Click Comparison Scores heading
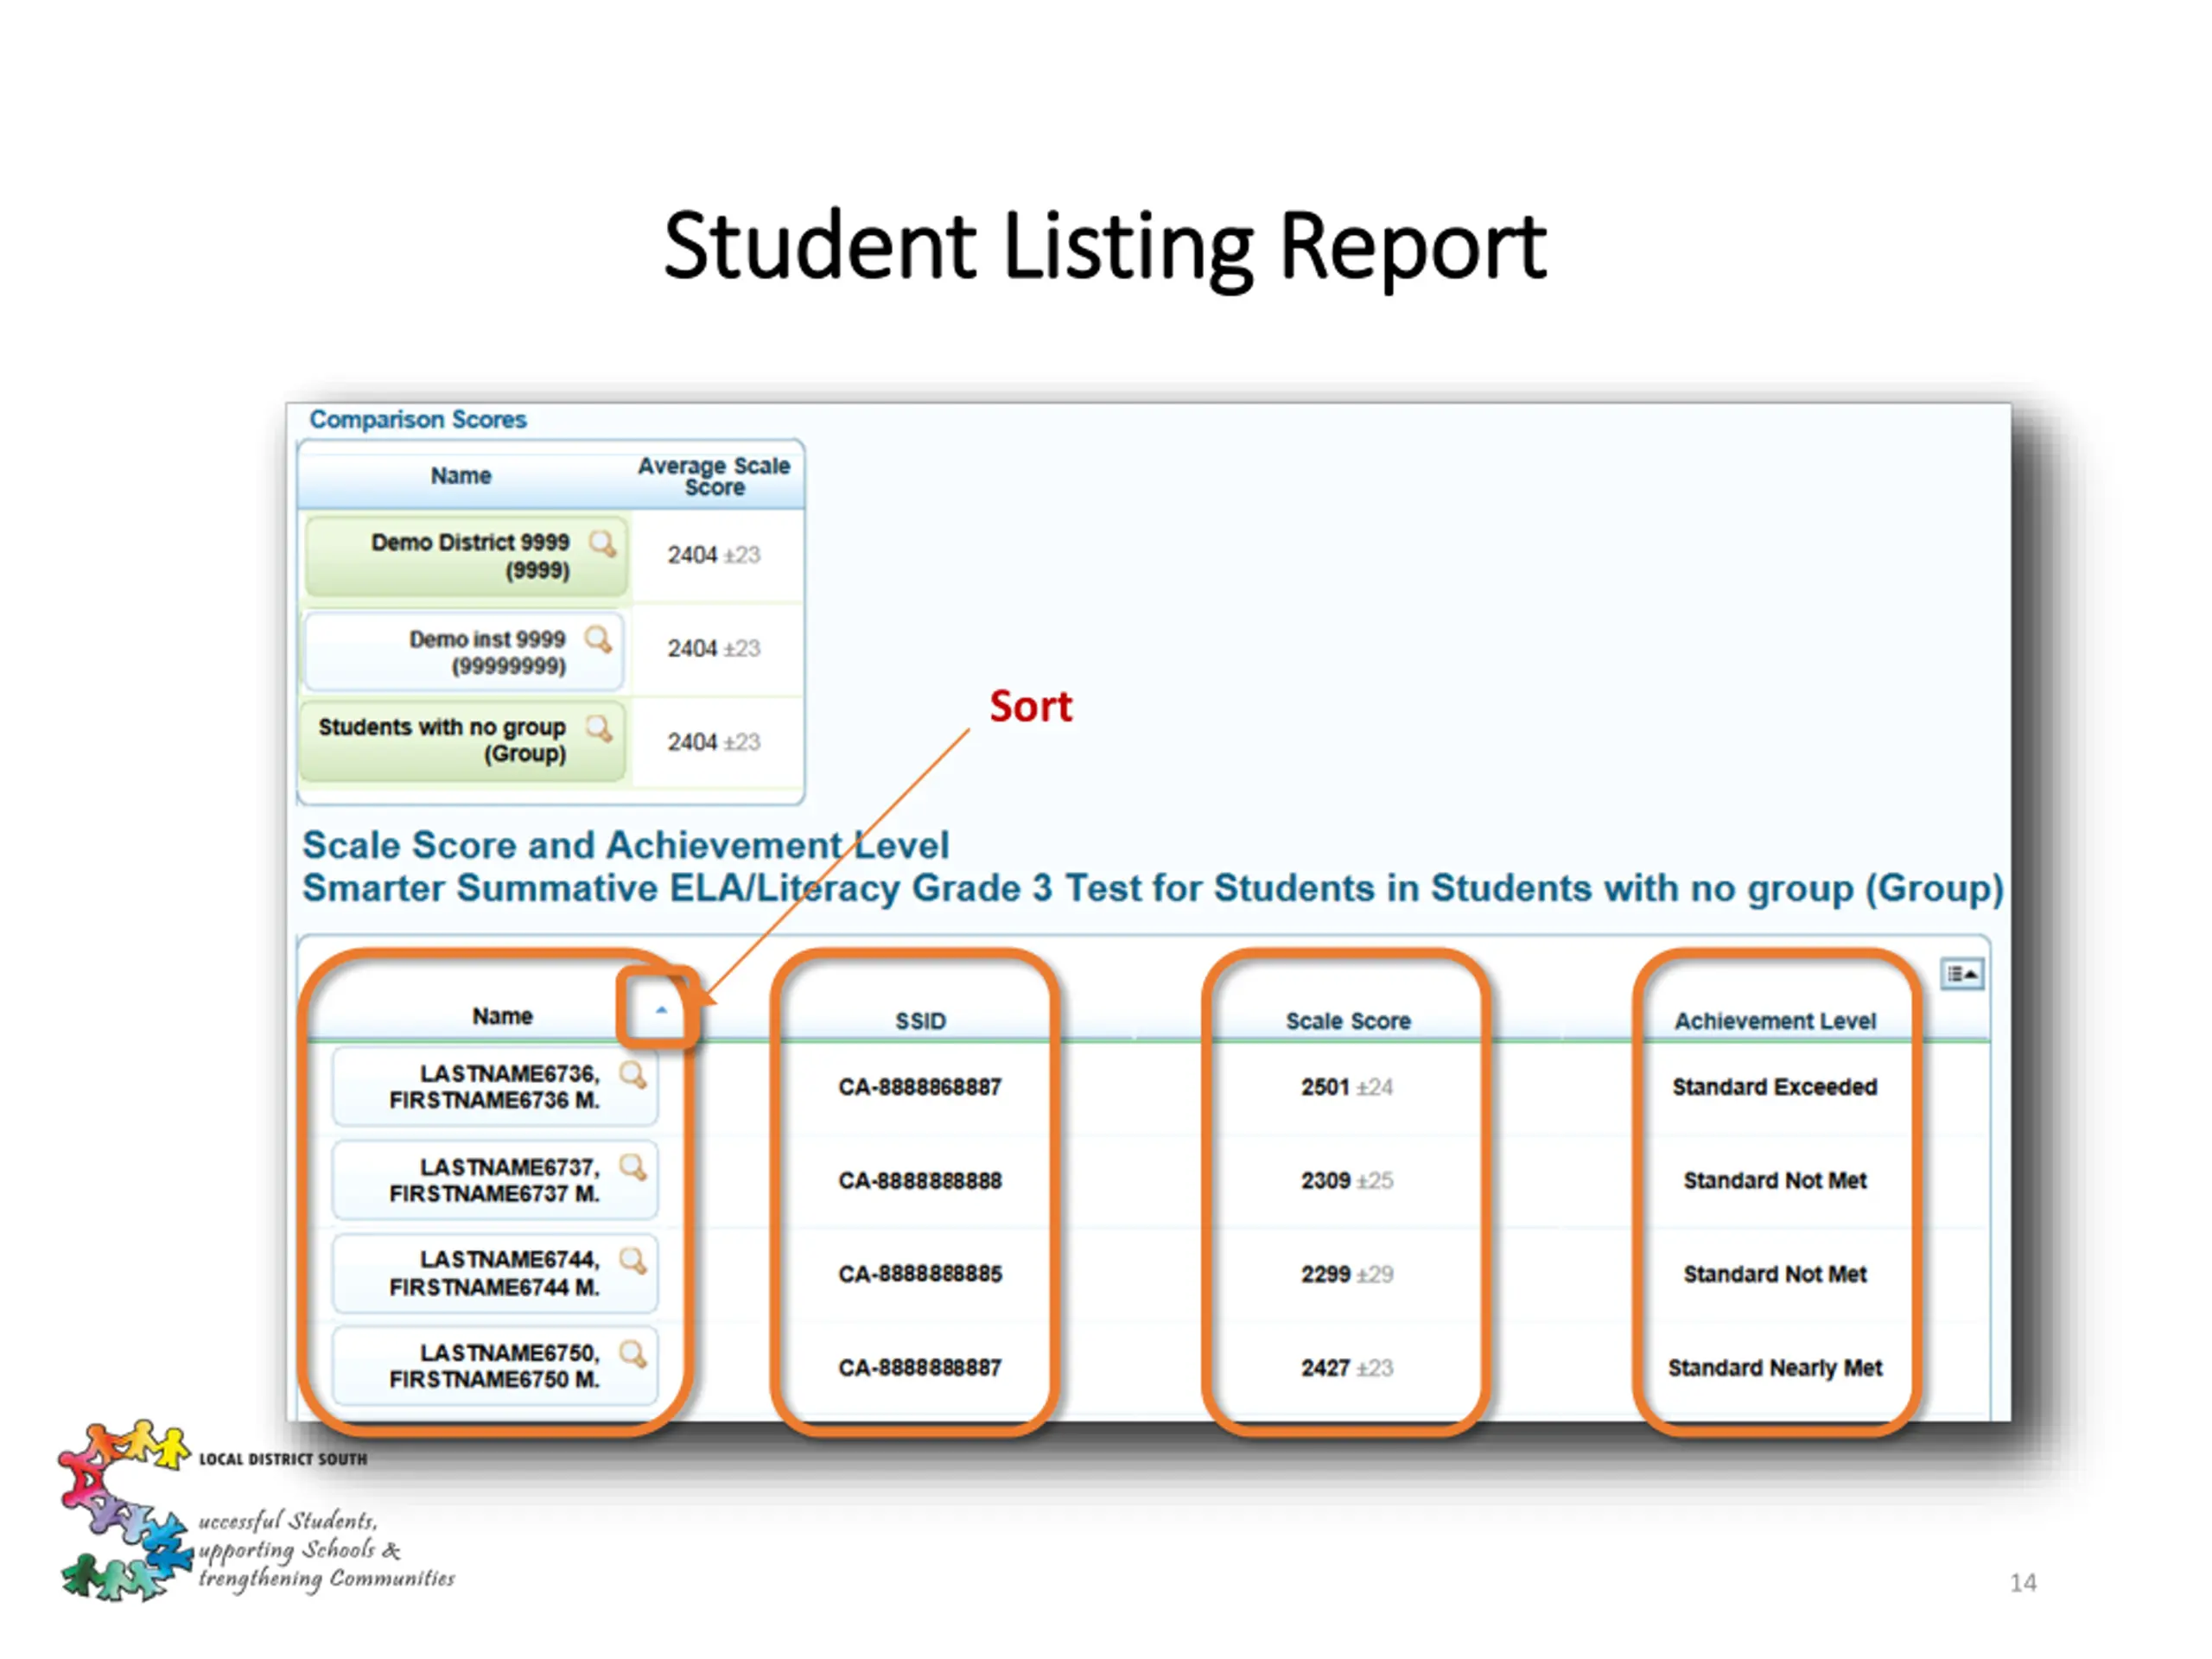The width and height of the screenshot is (2212, 1659). (x=418, y=420)
